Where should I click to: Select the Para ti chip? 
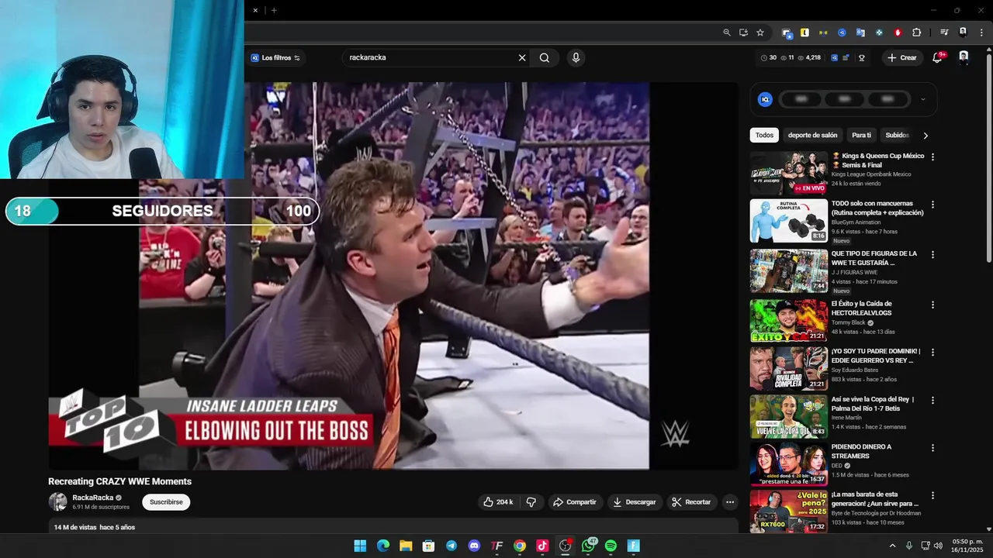(x=861, y=135)
